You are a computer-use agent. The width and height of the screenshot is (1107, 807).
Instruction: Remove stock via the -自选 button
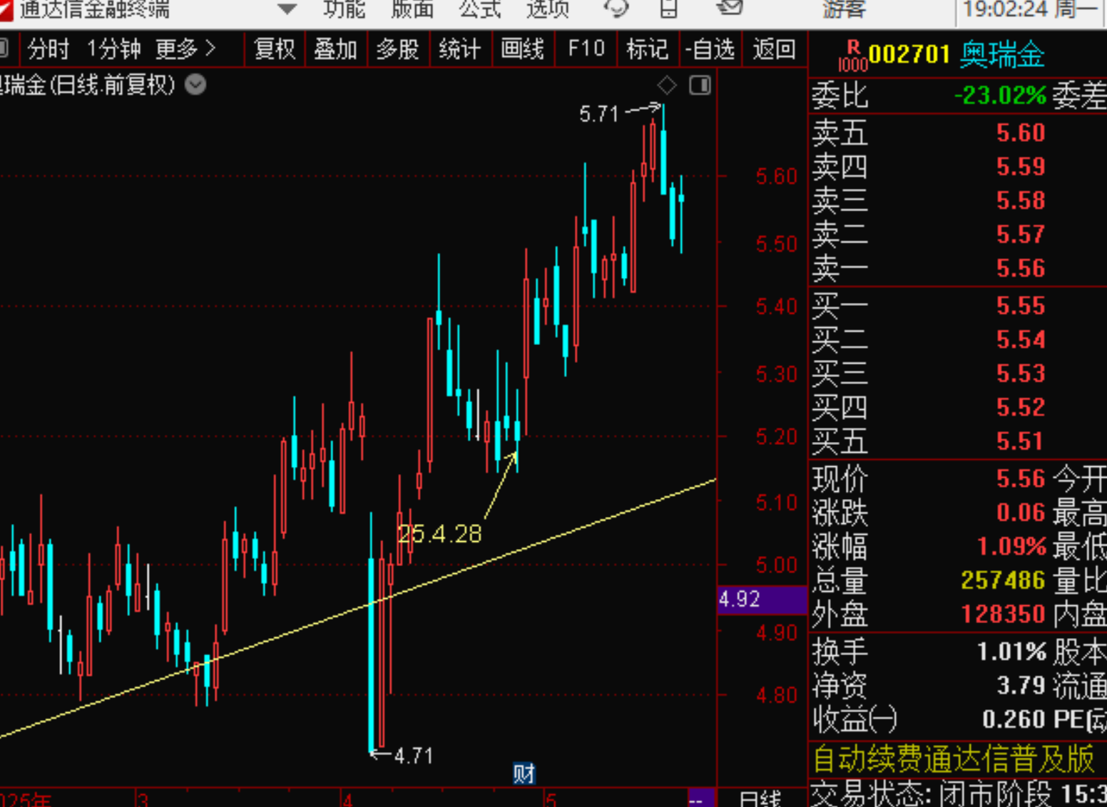click(x=710, y=49)
